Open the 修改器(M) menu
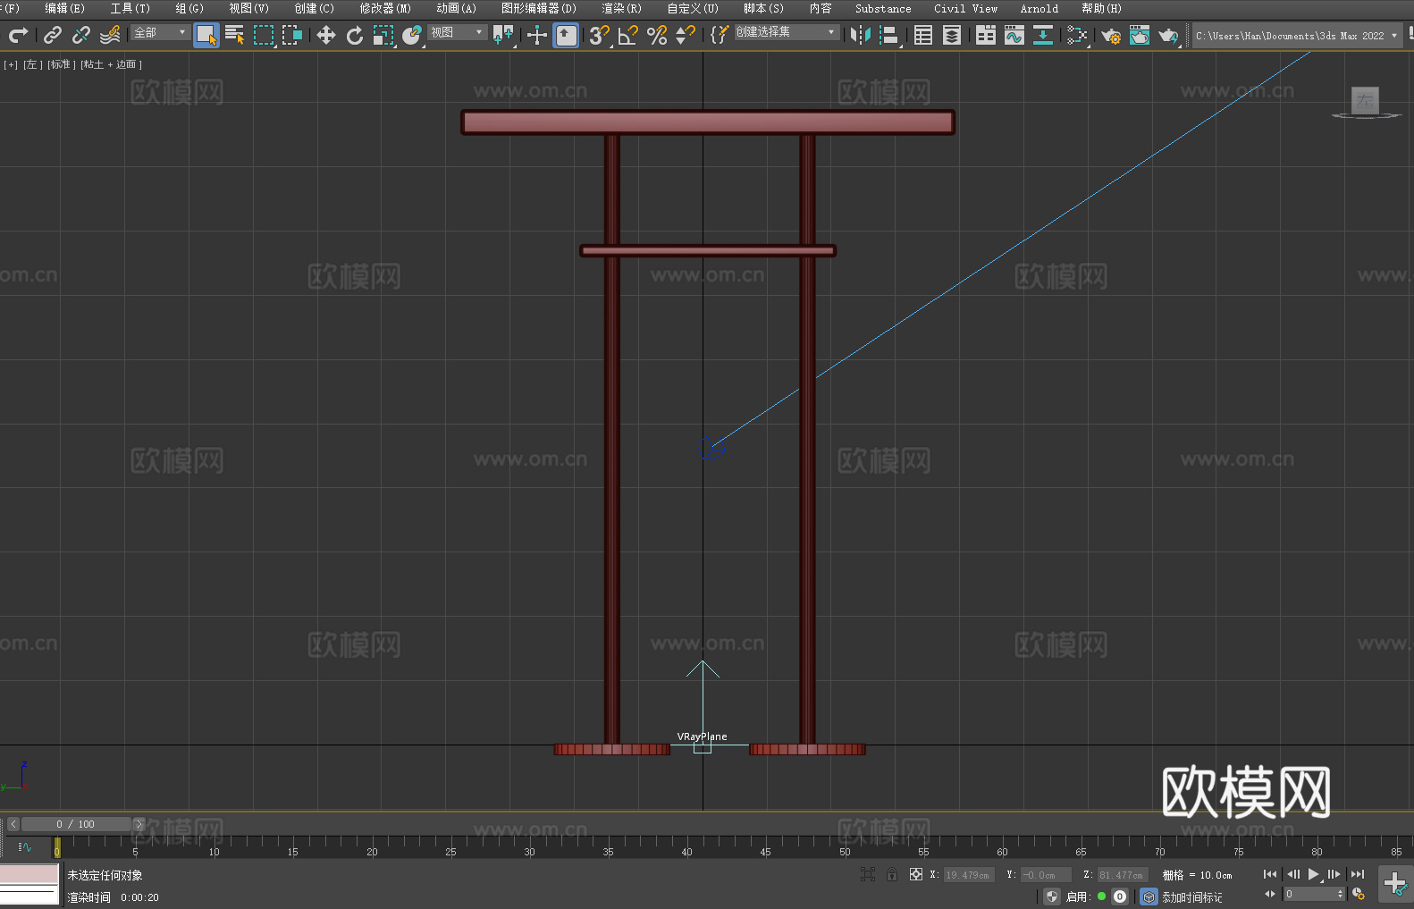This screenshot has height=909, width=1414. (385, 9)
